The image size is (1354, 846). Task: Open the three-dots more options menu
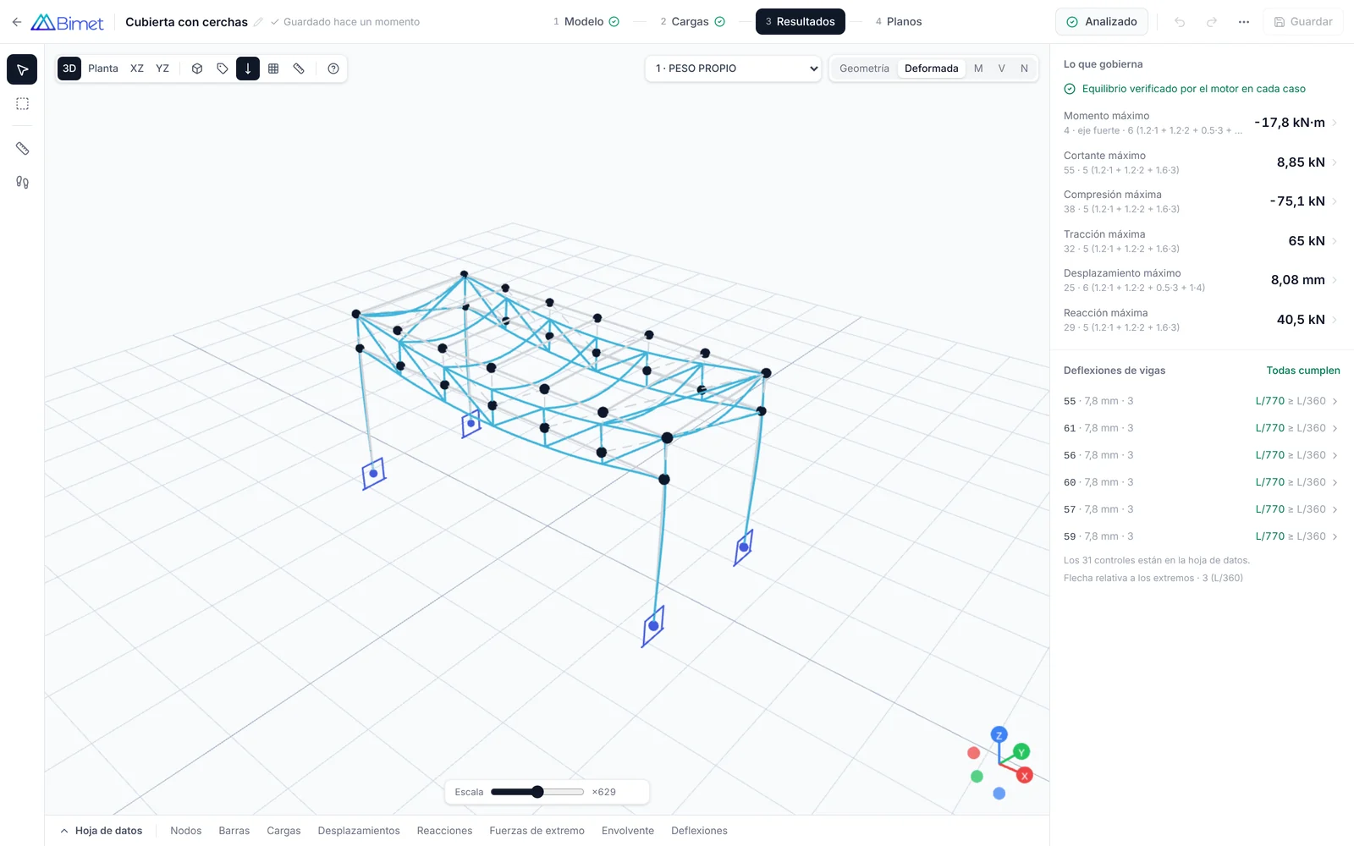click(1244, 22)
